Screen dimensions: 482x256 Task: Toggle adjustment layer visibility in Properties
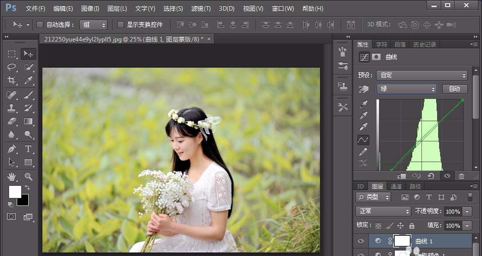447,176
